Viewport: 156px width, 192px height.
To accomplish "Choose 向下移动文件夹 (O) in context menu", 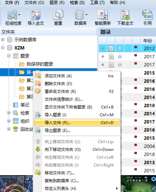I will [x=77, y=150].
